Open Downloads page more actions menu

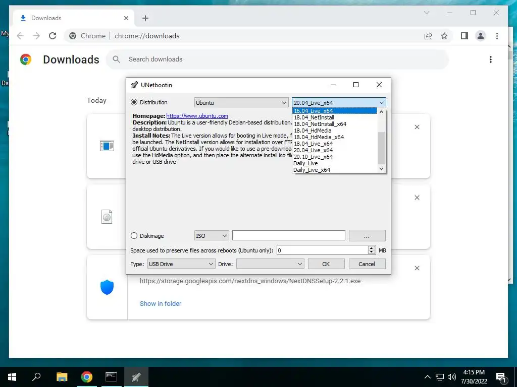point(491,59)
